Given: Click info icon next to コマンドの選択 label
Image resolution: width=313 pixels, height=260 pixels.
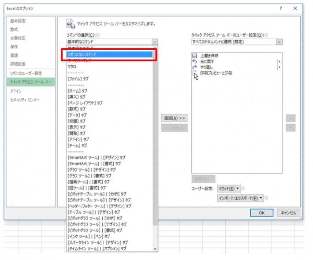Looking at the screenshot, I should click(x=98, y=35).
